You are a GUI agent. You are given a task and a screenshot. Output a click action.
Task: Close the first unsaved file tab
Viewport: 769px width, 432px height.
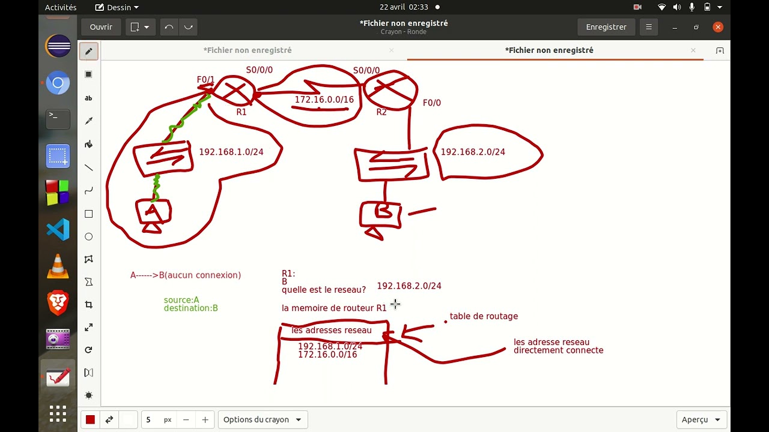[x=392, y=50]
